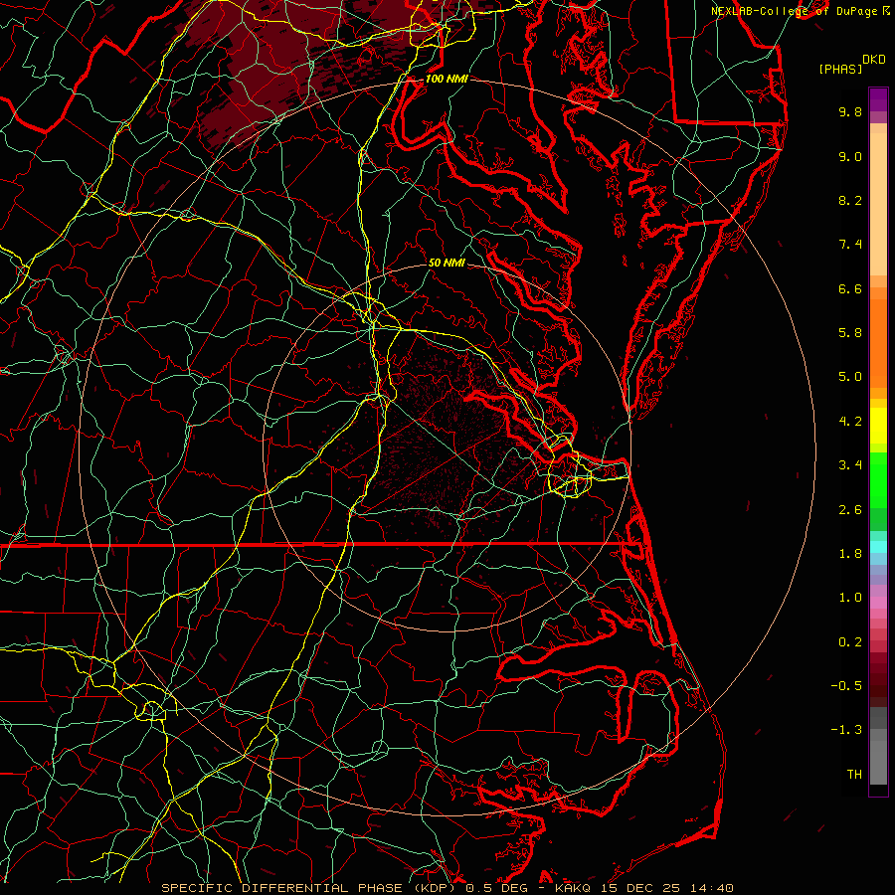
Task: Click the 9.0 legend value
Action: [850, 156]
